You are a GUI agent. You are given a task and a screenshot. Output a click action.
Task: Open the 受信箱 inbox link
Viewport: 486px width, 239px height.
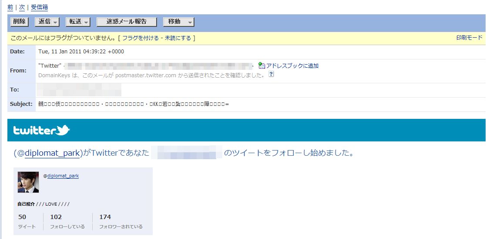(39, 7)
